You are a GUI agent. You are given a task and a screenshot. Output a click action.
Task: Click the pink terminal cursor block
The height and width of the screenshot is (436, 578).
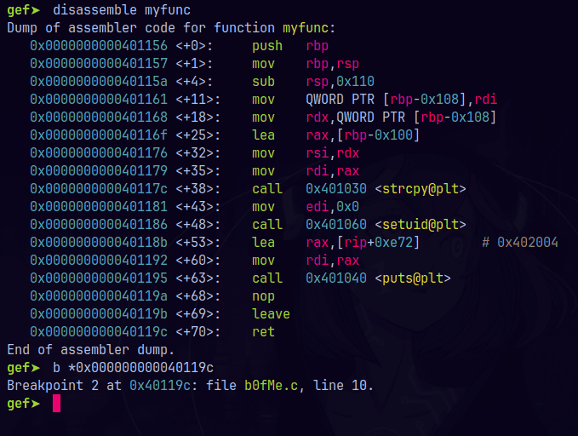(56, 403)
